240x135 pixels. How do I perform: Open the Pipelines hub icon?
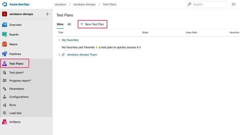[4, 54]
